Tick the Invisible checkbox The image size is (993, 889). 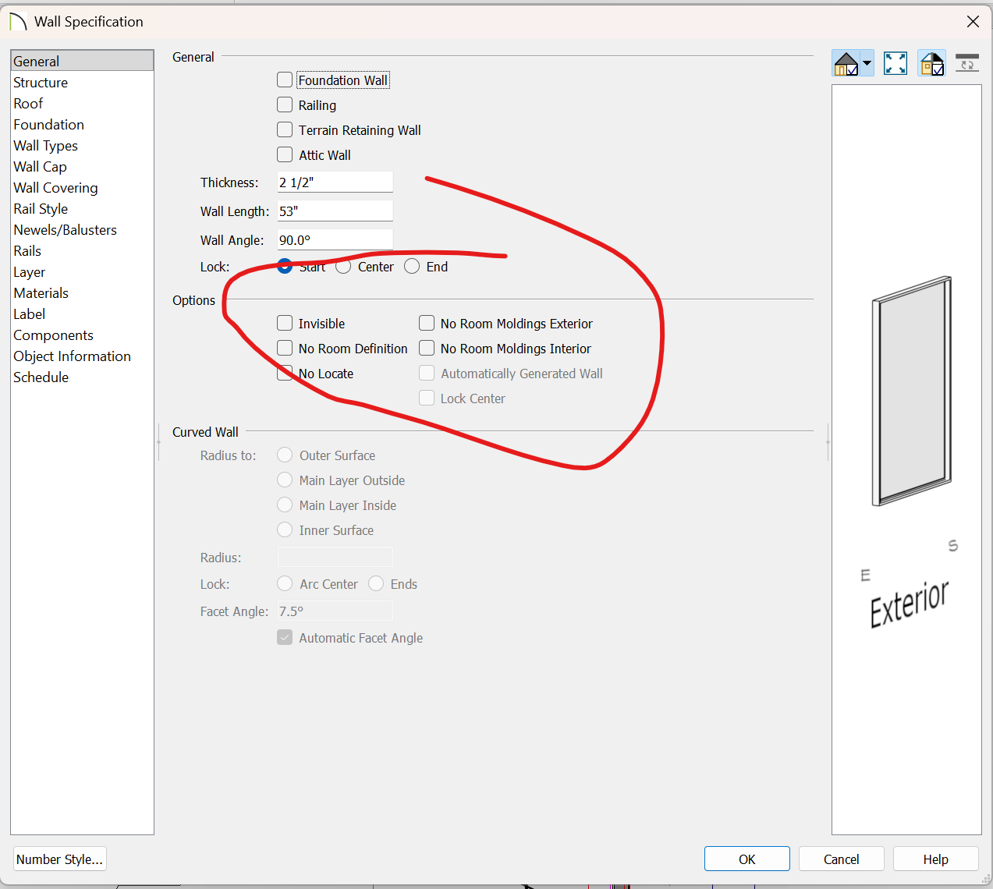pyautogui.click(x=285, y=324)
